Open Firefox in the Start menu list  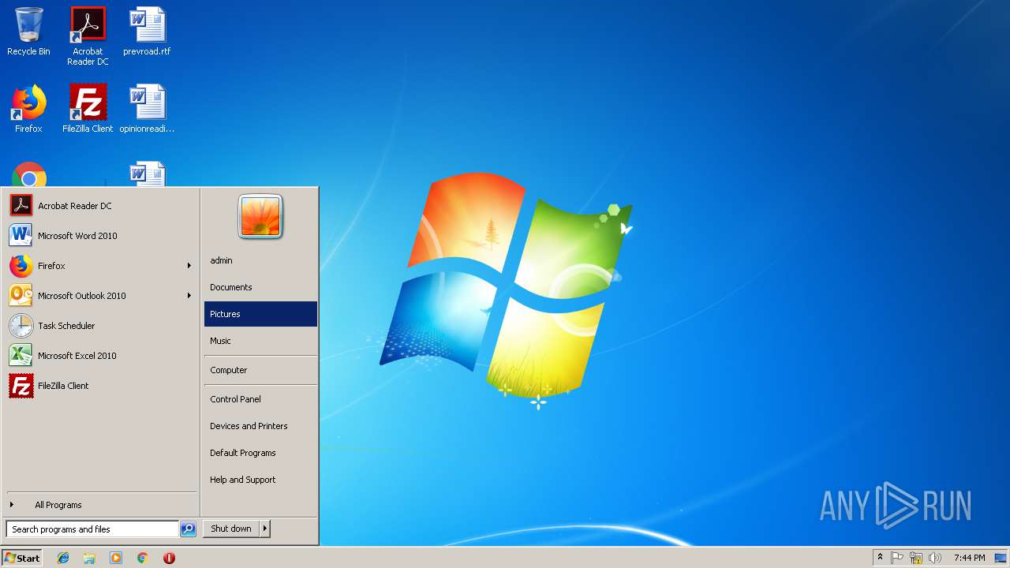(101, 266)
